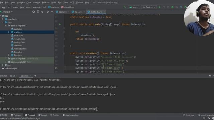The width and height of the screenshot is (214, 120).
Task: Toggle code fold marker at do loop
Action: [x=64, y=32]
